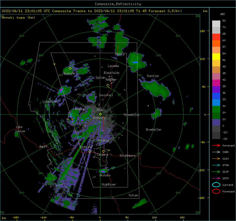Select the dark orange dBZ swatch
Screen dimensions: 236x221
coord(216,44)
